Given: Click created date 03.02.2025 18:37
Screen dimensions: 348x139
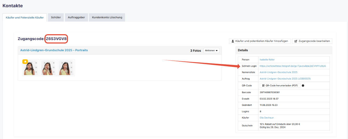Looking at the screenshot, I should pyautogui.click(x=269, y=99).
